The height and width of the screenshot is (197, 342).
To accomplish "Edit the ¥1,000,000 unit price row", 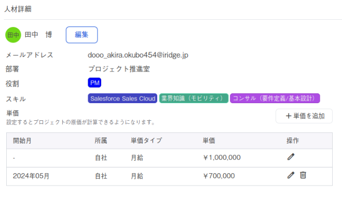I will click(291, 157).
